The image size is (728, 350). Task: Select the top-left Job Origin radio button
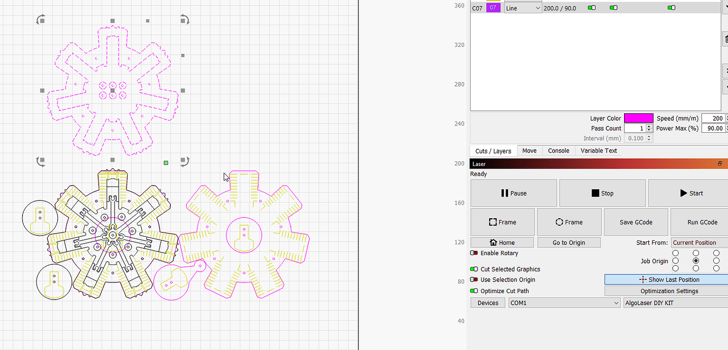[675, 254]
